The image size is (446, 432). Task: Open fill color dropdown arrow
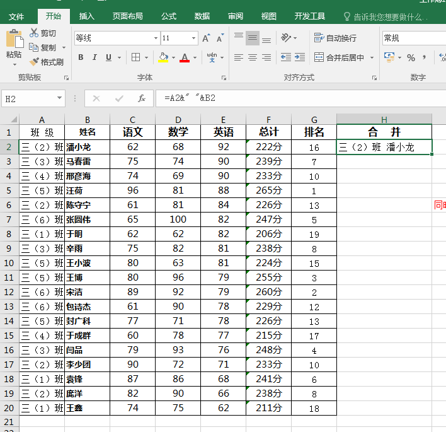173,57
